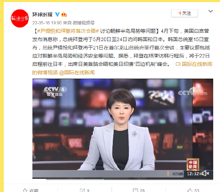Viewport: 220px width, 192px height.
Task: Click the small video camera icon before 国际在线新闻
Action: click(178, 64)
